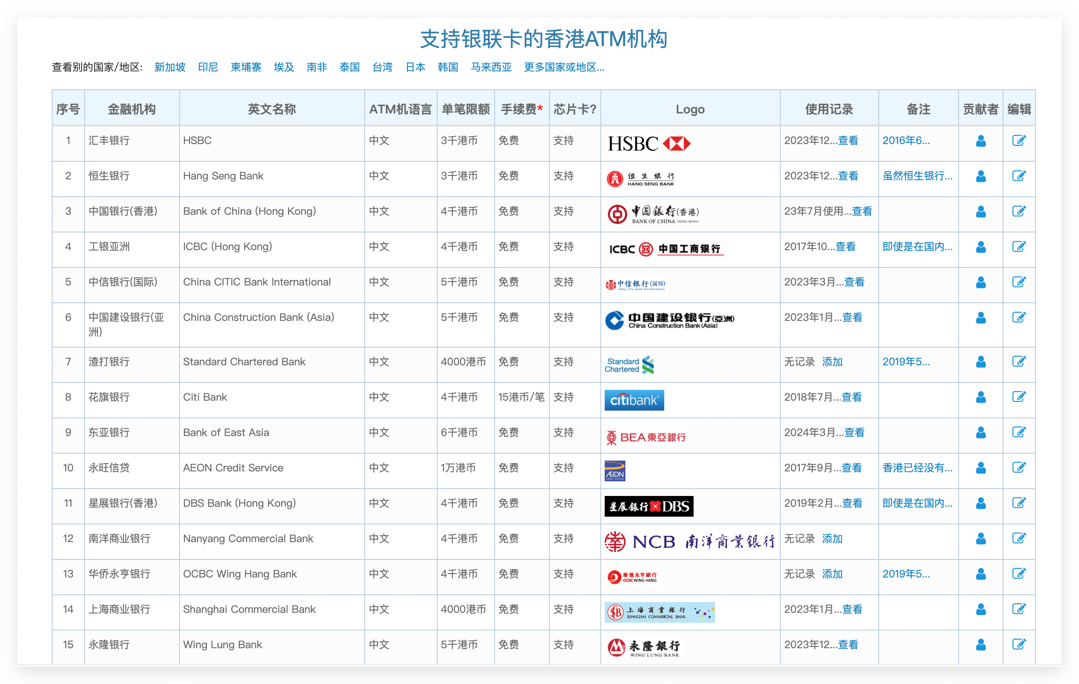This screenshot has height=684, width=1079.
Task: Click the 手续费* column header
Action: 521,109
